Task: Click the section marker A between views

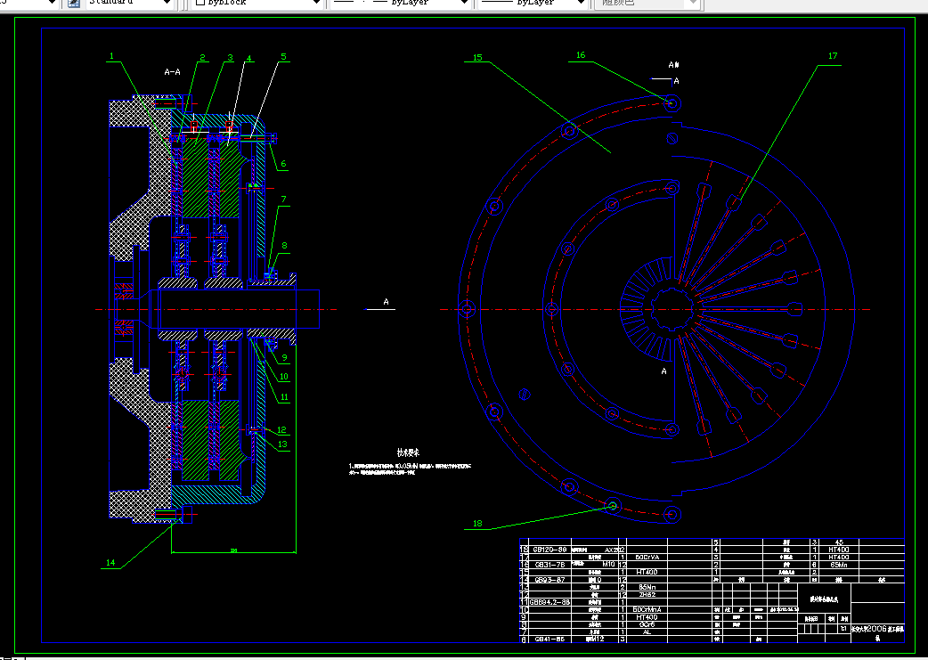Action: (x=386, y=302)
